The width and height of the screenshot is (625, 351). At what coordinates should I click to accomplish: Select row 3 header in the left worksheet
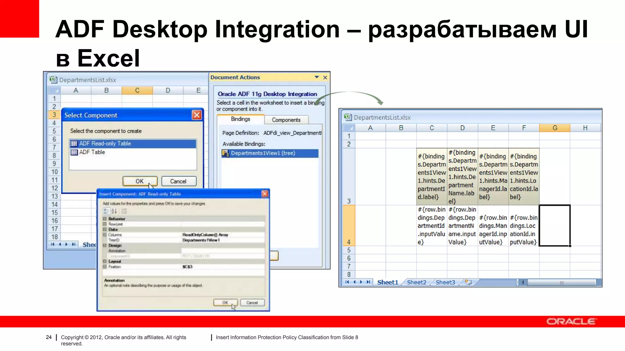click(54, 115)
